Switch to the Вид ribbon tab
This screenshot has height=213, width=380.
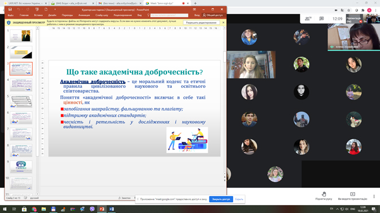click(x=139, y=15)
